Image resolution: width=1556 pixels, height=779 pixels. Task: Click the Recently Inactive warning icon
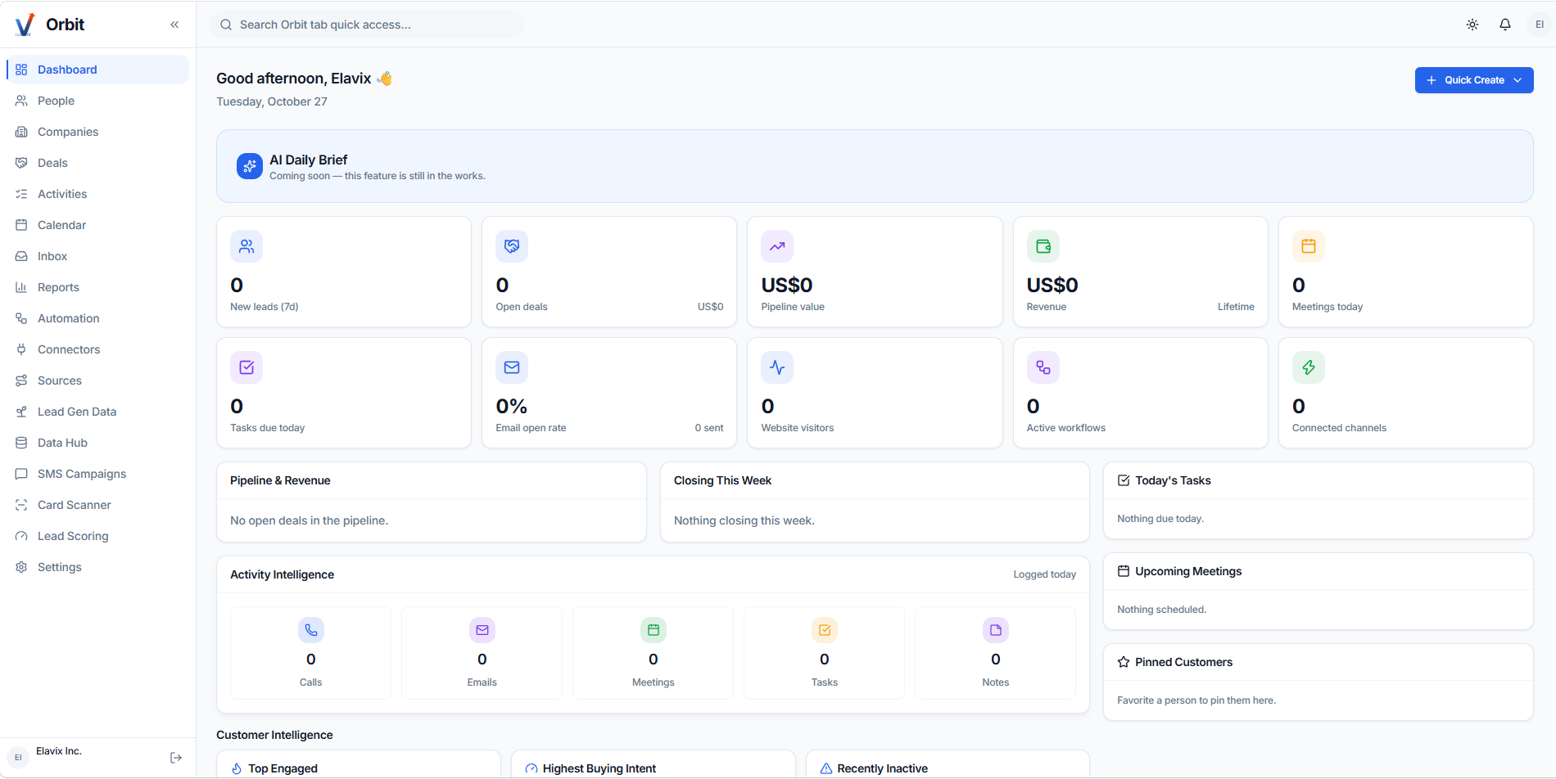[x=826, y=768]
